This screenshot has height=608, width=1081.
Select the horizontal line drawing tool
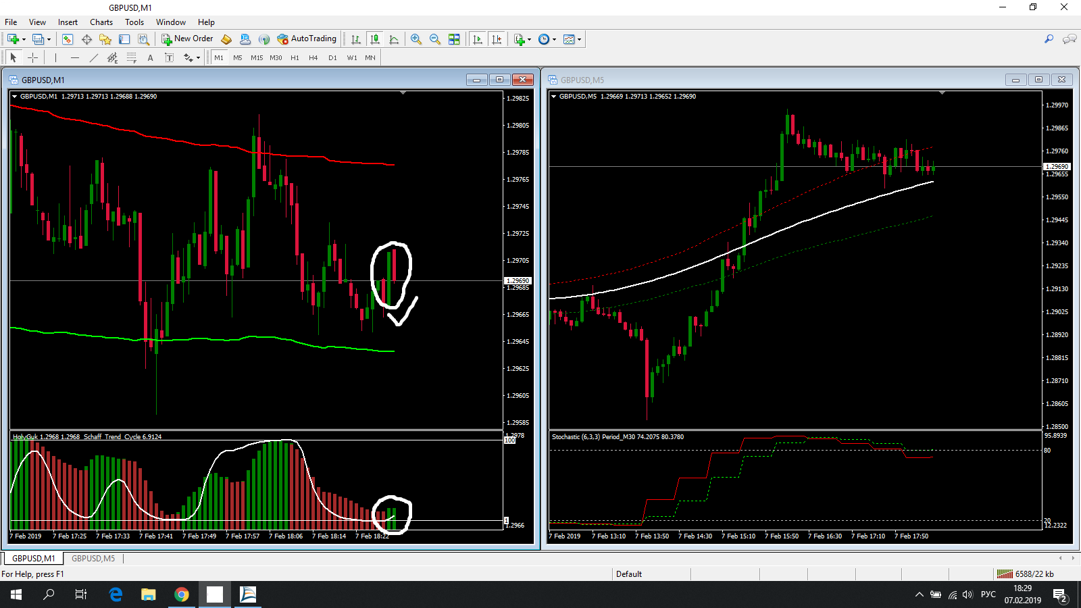pos(74,57)
